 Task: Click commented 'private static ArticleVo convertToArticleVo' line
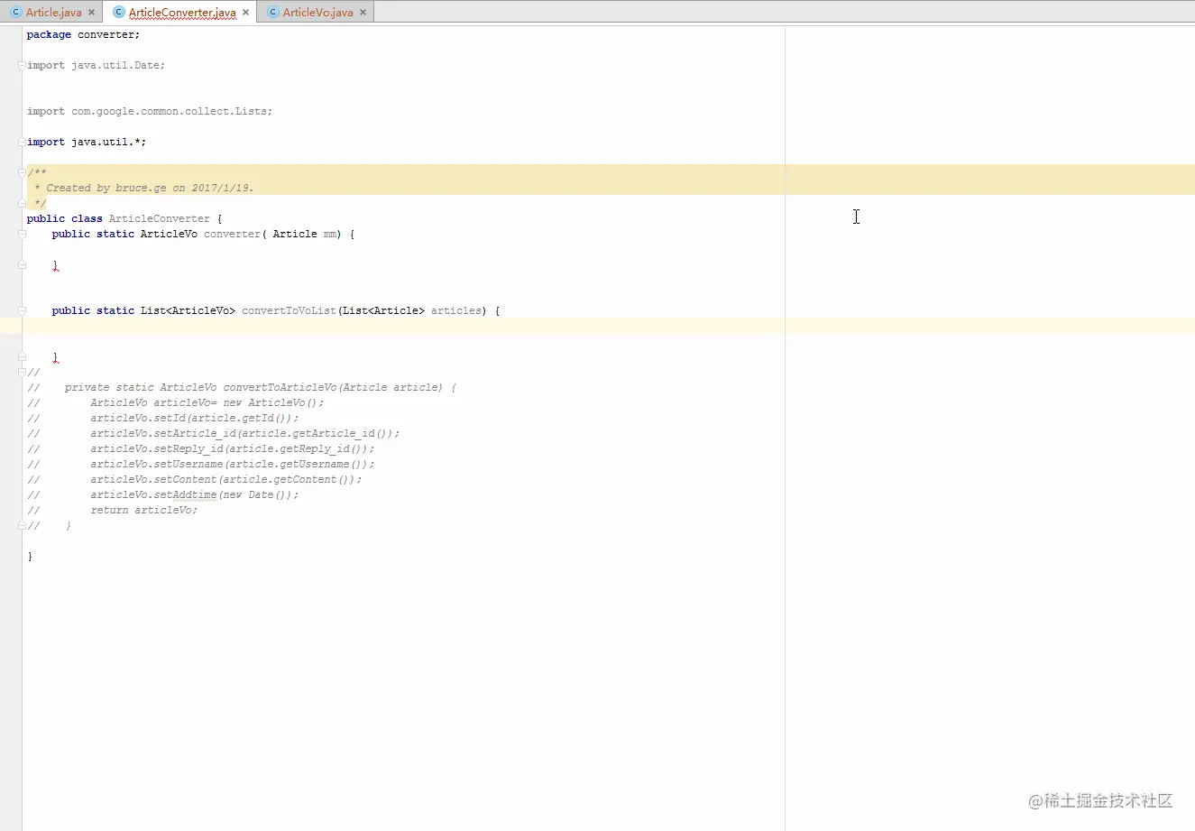point(261,387)
